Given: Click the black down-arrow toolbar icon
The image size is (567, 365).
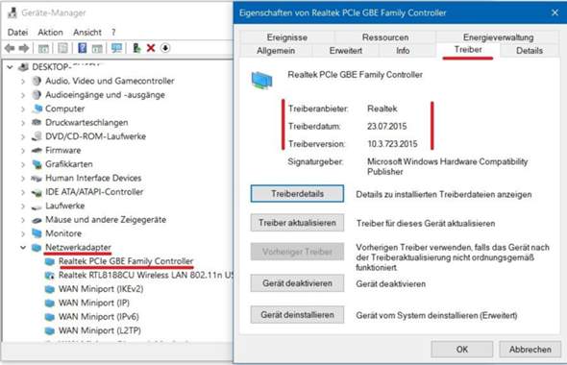Looking at the screenshot, I should (165, 48).
